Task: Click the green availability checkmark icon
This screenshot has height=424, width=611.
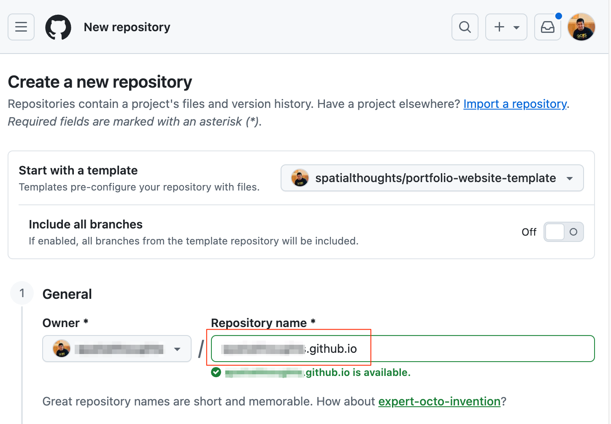Action: tap(216, 373)
